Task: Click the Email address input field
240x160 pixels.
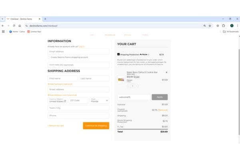Action: 78,52
